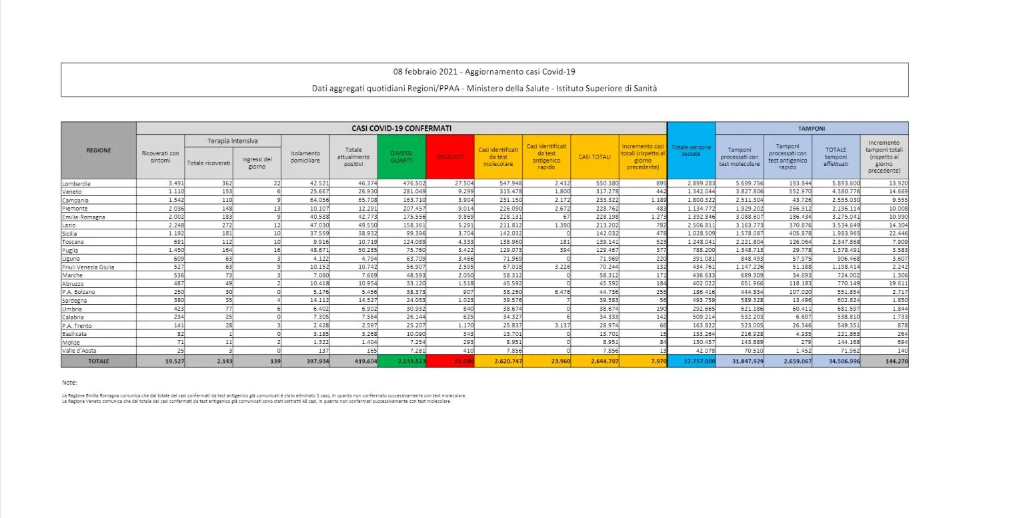
Task: Select the "P.A. Bolzano" row label
Action: point(99,293)
